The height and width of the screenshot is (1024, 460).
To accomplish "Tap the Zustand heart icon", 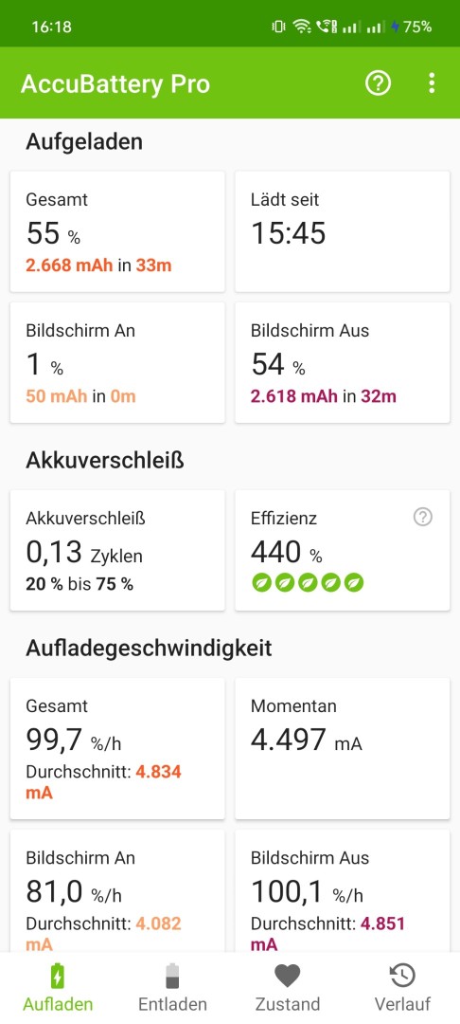I will (288, 976).
